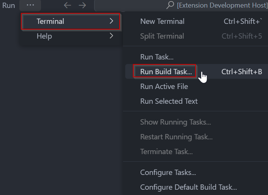
Task: Click Terminate Task... entry
Action: pyautogui.click(x=166, y=151)
